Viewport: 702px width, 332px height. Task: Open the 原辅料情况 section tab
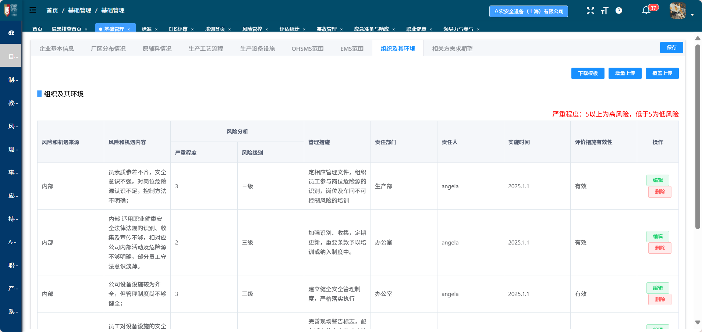tap(157, 49)
